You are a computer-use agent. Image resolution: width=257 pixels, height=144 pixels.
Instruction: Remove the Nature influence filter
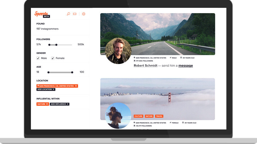(x=47, y=104)
